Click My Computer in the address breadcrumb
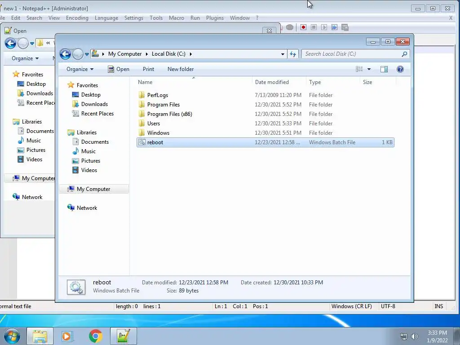Screen dimensions: 460x345 [x=125, y=54]
